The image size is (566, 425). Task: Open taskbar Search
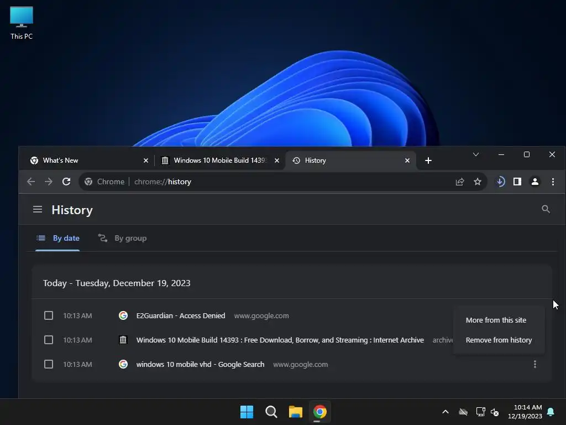click(271, 412)
